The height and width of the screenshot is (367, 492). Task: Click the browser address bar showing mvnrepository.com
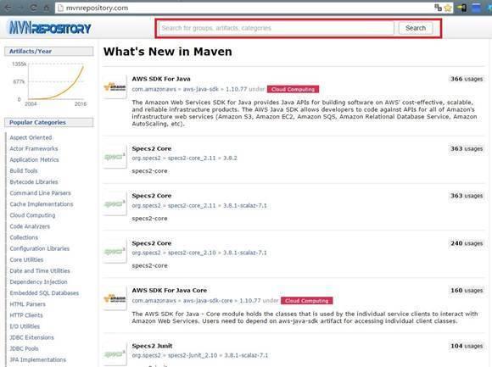click(x=245, y=8)
